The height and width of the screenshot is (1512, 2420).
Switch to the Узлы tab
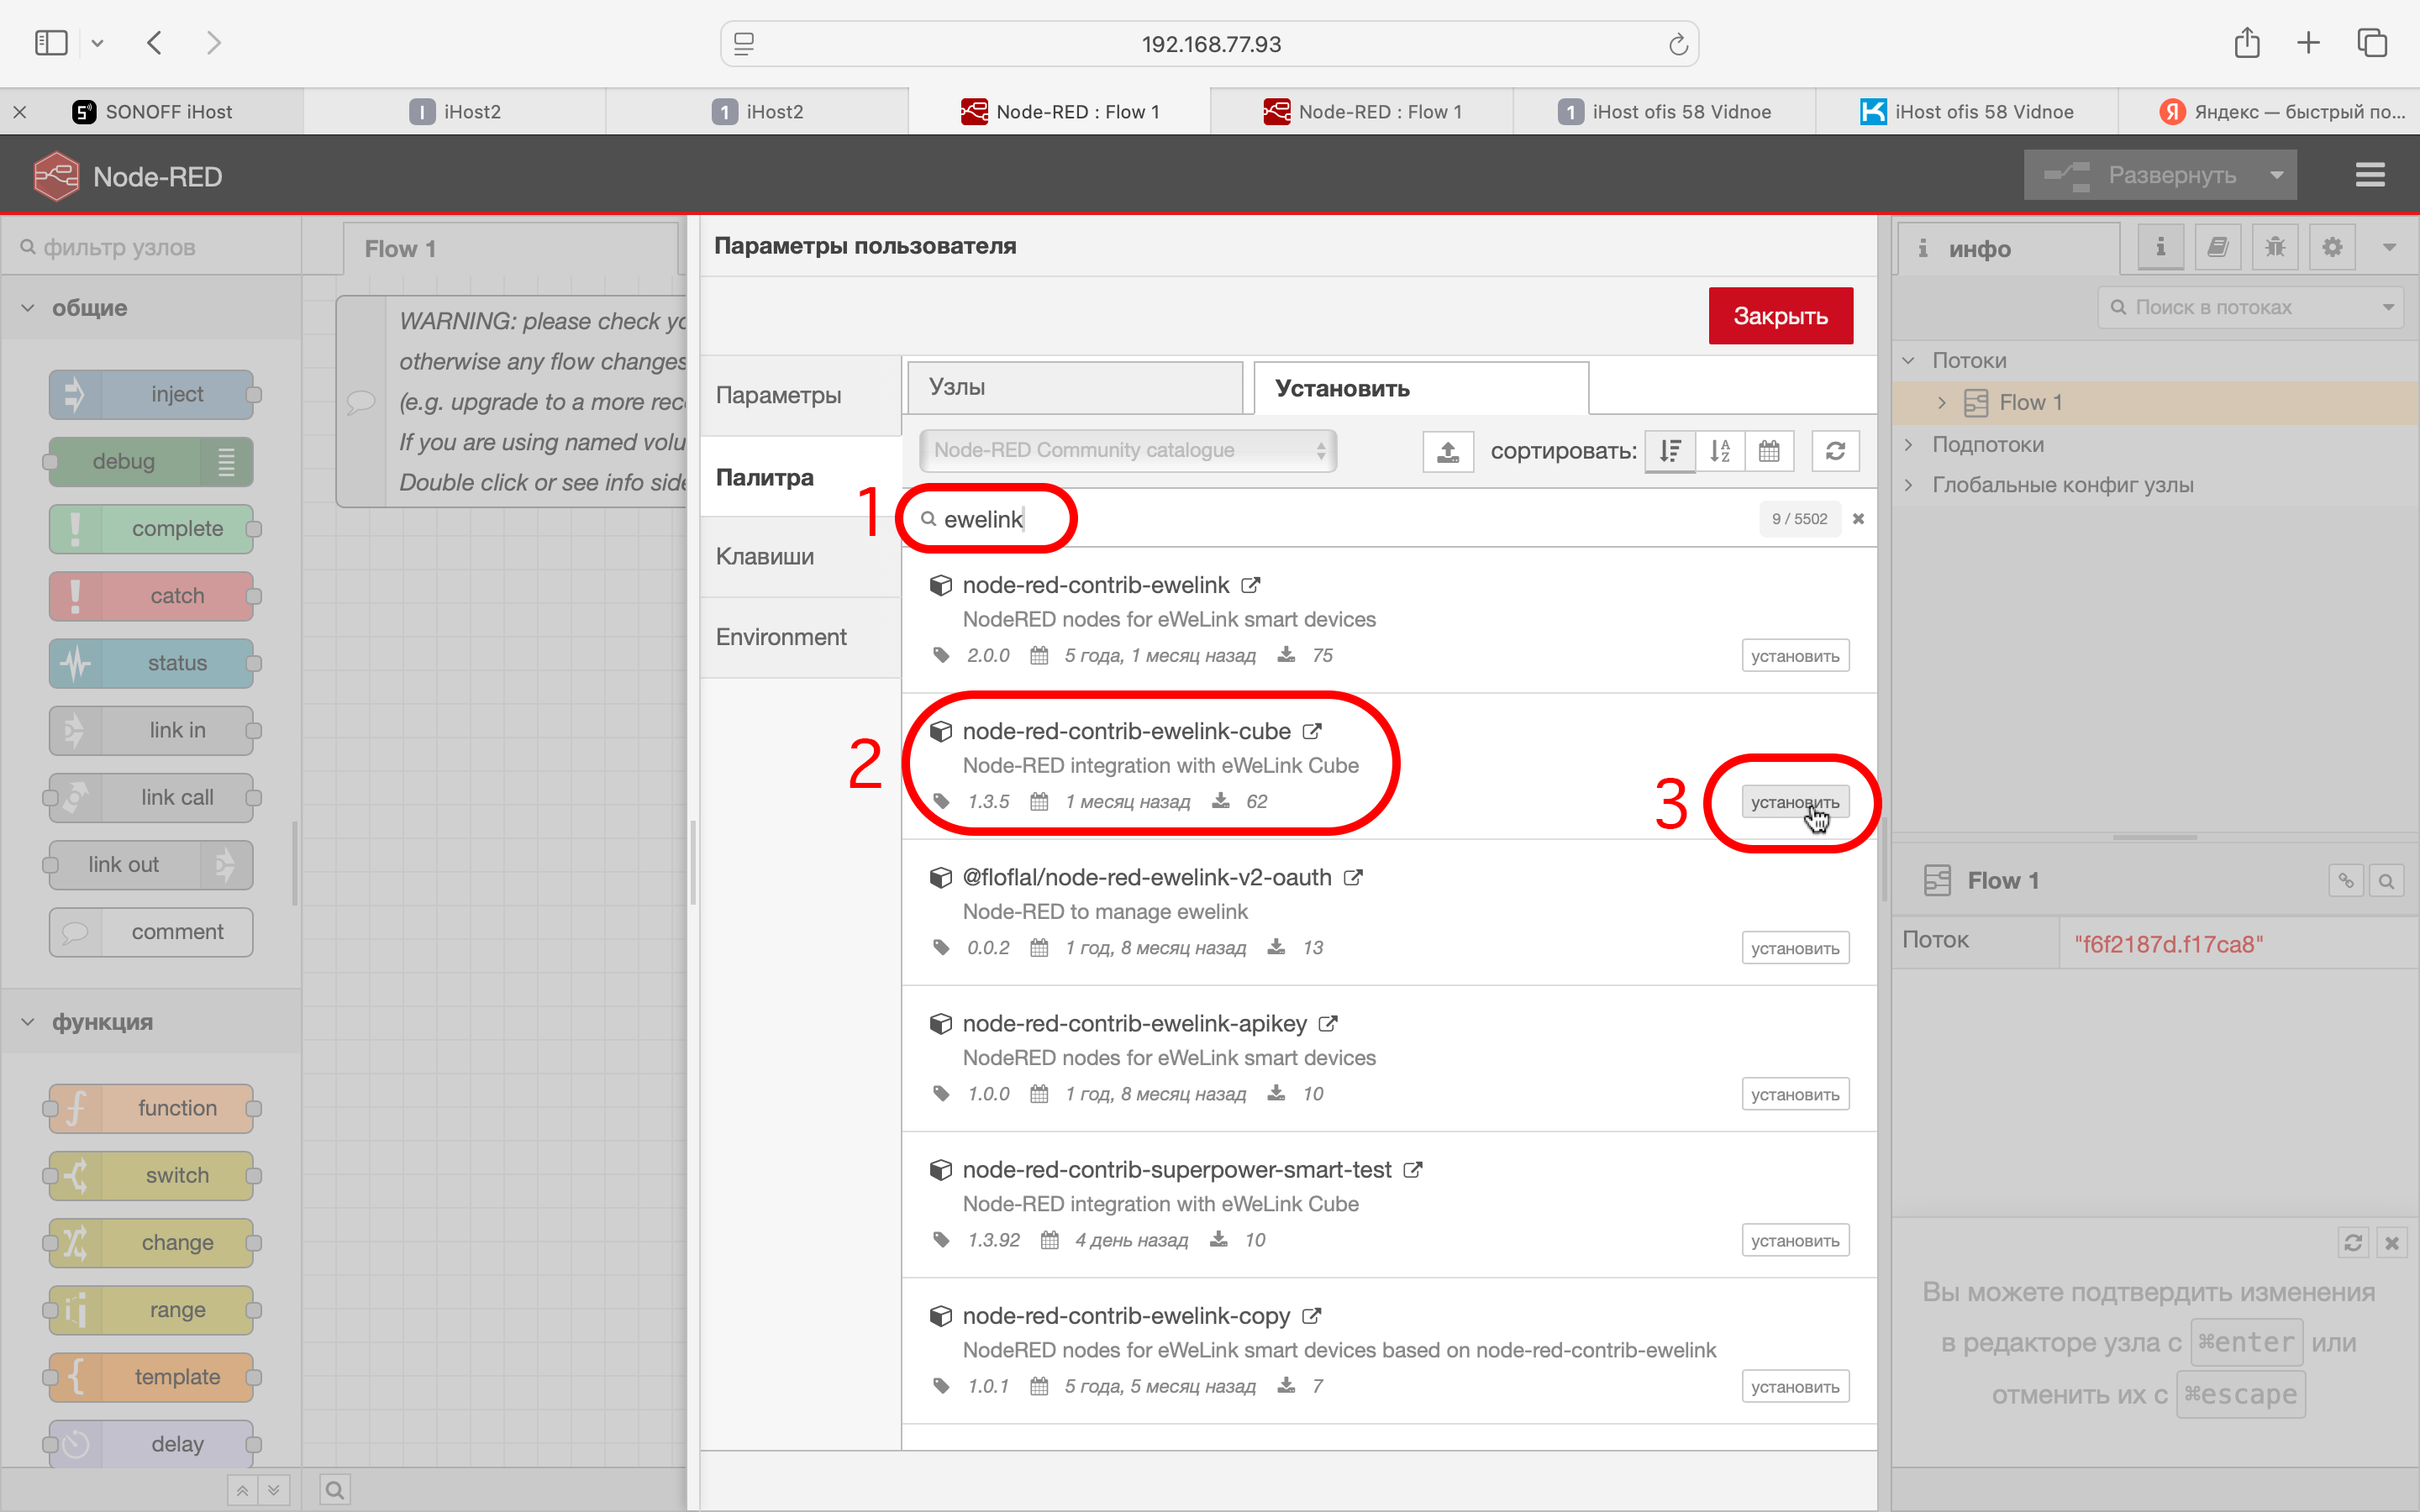click(x=1074, y=387)
